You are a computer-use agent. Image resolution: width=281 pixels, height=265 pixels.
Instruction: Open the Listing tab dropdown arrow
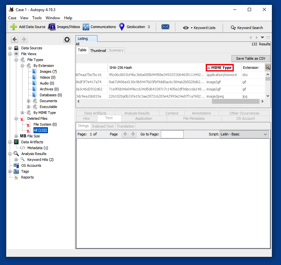pos(262,38)
